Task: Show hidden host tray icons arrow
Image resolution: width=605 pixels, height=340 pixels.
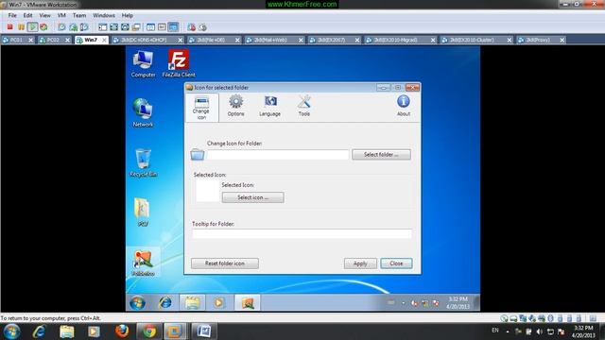Action: point(508,331)
